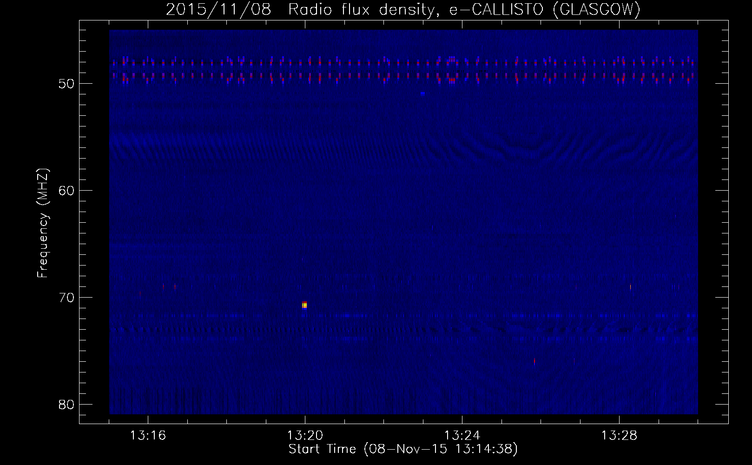Viewport: 752px width, 465px height.
Task: Click the 13:24 time tick label
Action: click(462, 436)
